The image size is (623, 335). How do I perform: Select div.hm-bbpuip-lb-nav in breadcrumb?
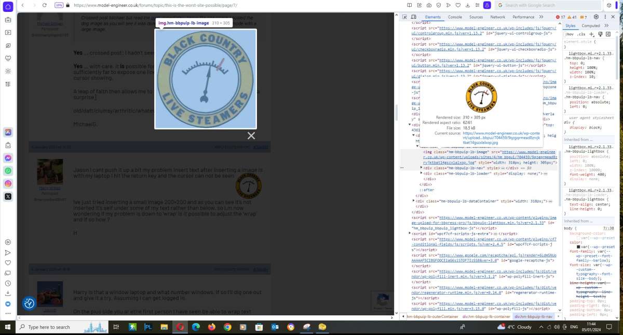(533, 316)
